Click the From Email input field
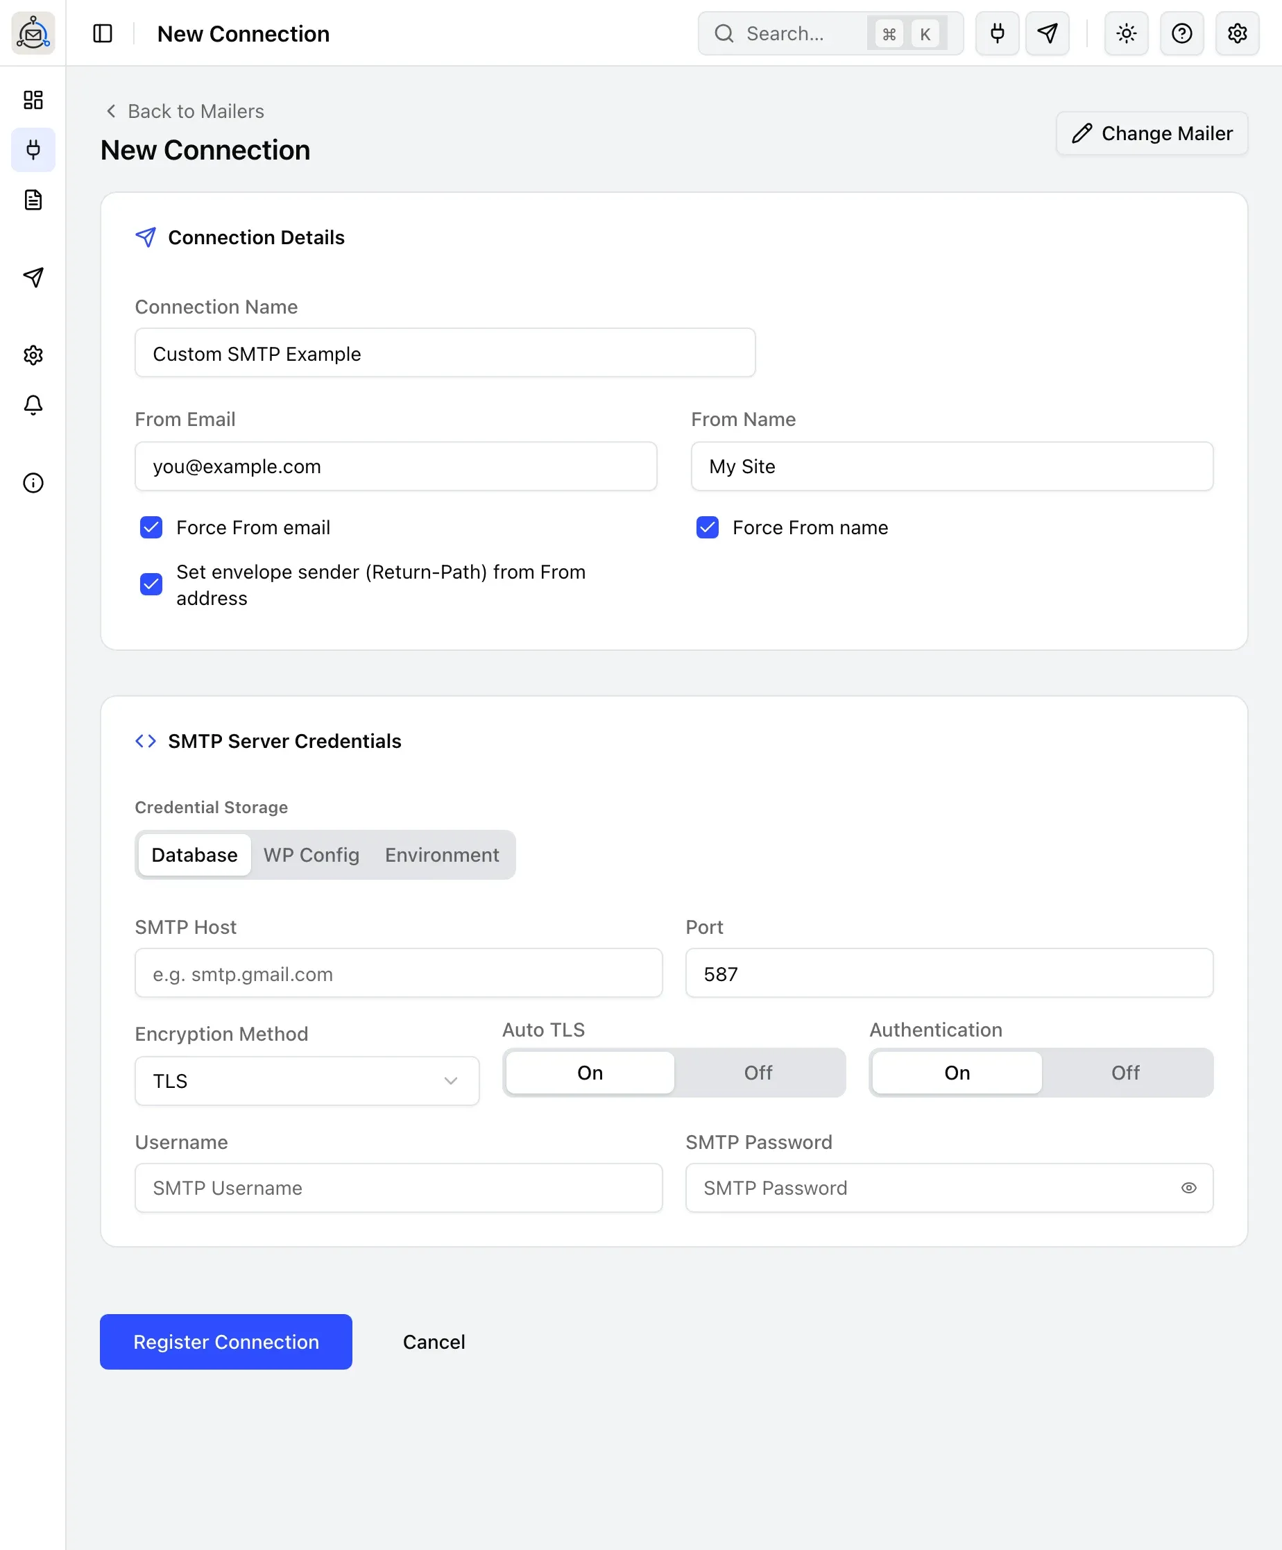Viewport: 1282px width, 1550px height. click(x=395, y=466)
